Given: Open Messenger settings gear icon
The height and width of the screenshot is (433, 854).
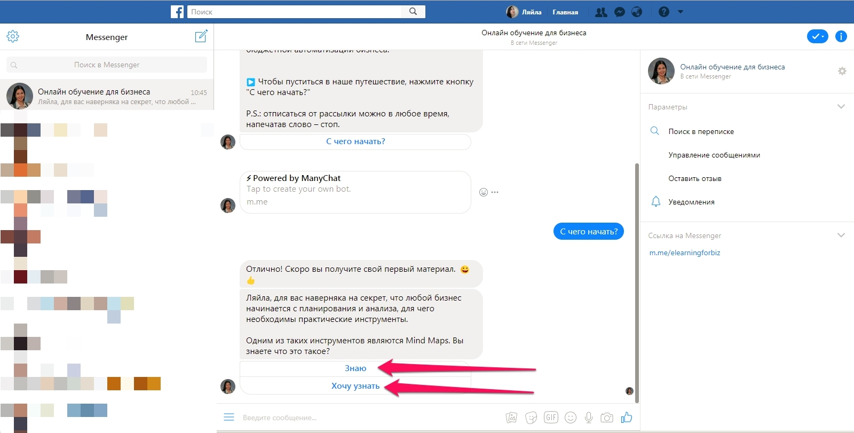Looking at the screenshot, I should pyautogui.click(x=13, y=36).
